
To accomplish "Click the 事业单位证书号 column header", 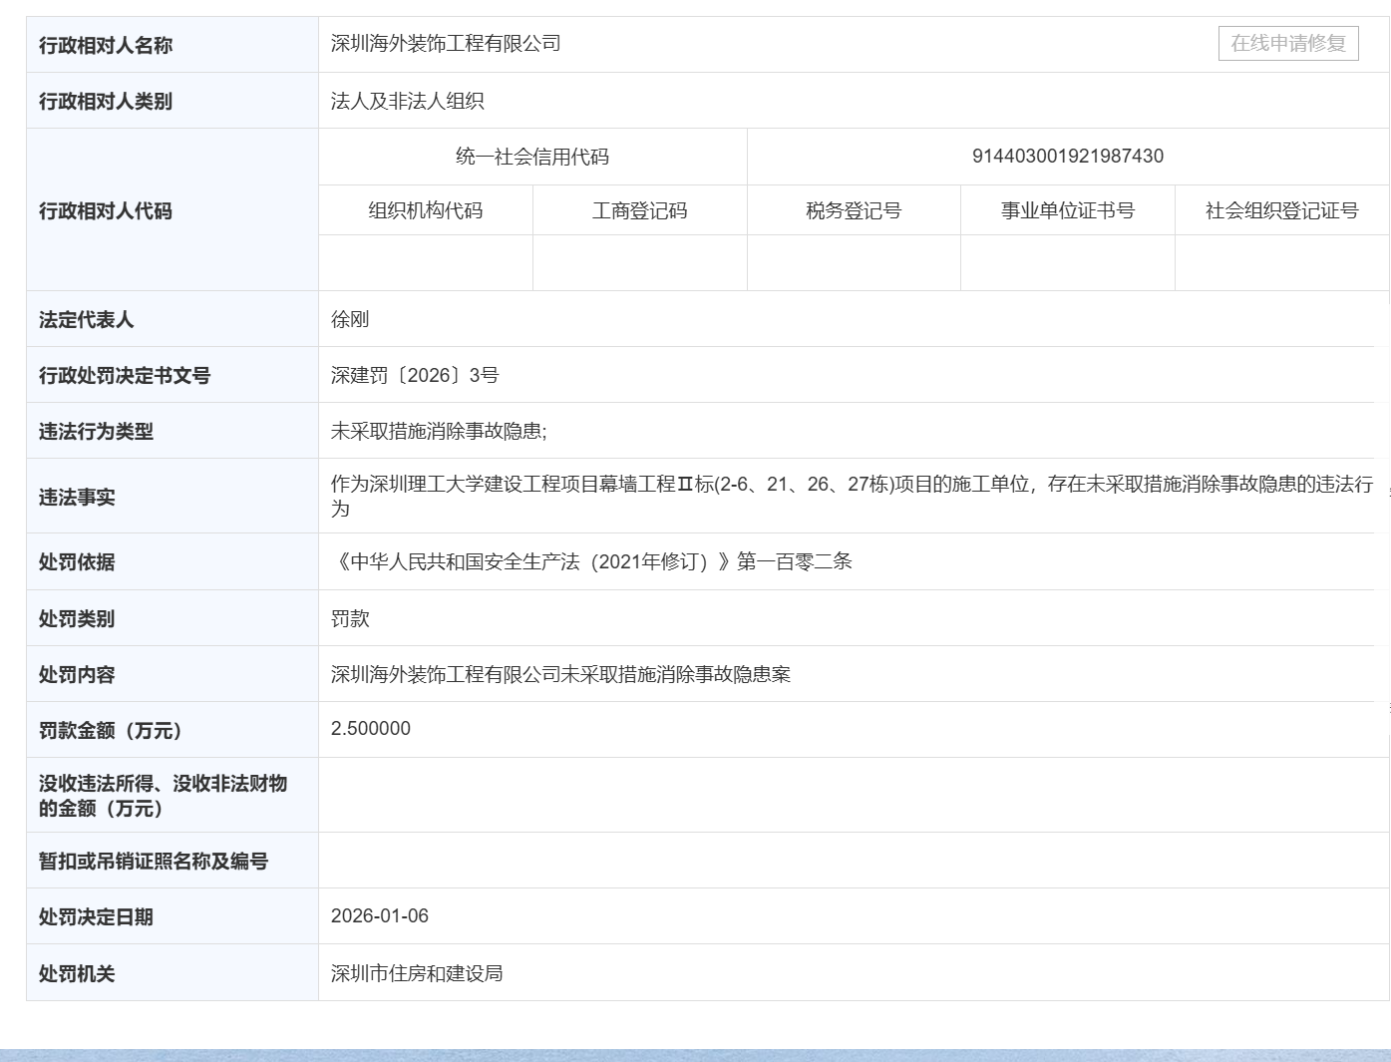I will (1067, 209).
